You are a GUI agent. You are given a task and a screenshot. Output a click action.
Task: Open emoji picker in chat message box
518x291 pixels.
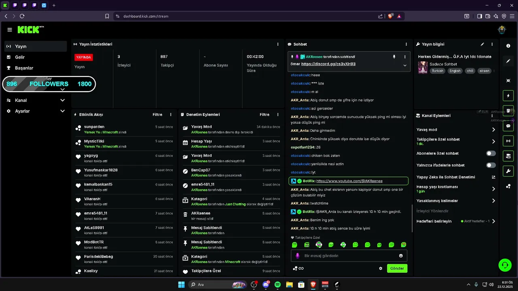401,256
